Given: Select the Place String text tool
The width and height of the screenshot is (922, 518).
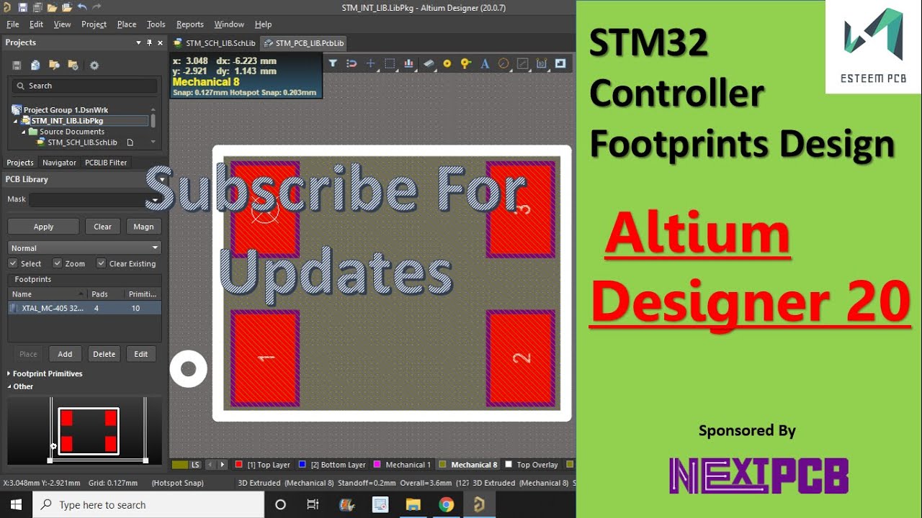Looking at the screenshot, I should (485, 63).
